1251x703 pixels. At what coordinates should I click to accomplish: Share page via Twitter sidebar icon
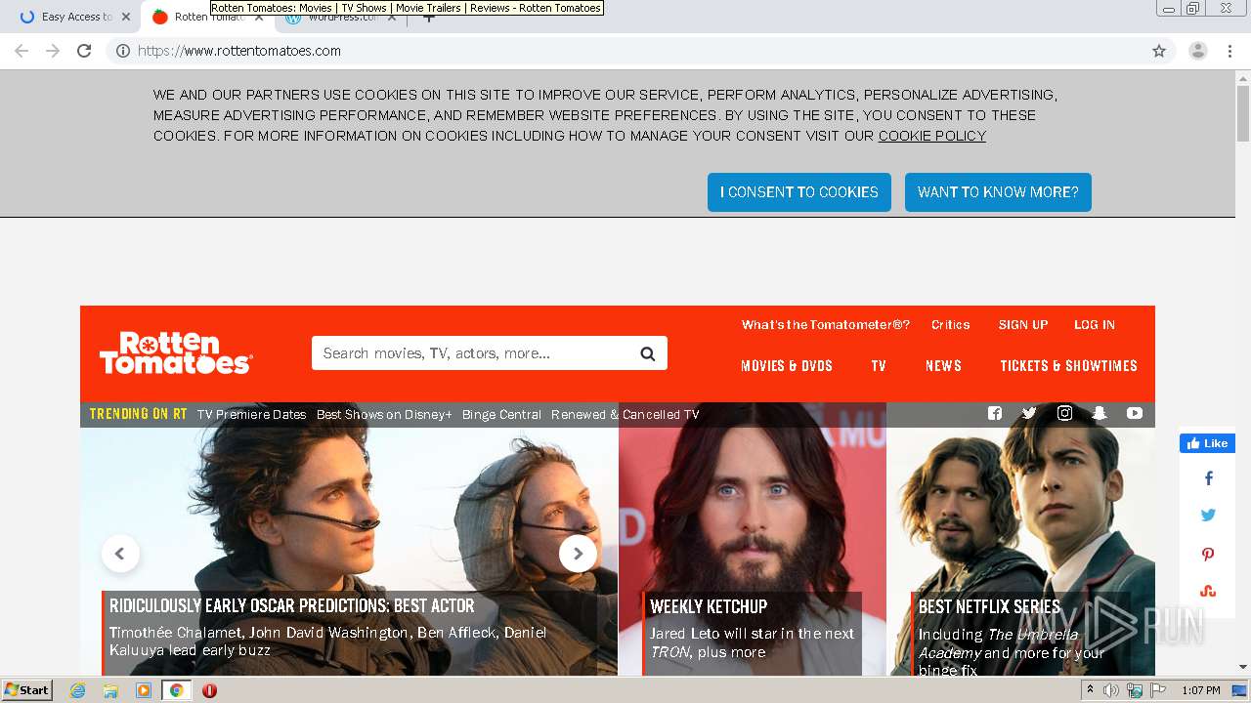click(x=1208, y=516)
